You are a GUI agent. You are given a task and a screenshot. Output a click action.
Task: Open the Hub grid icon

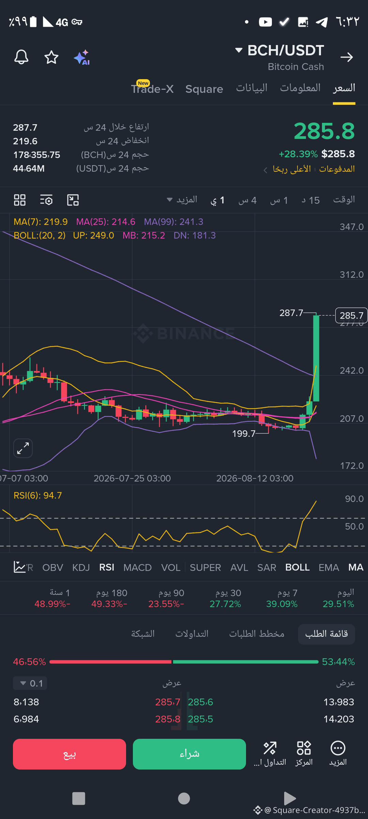tap(304, 753)
